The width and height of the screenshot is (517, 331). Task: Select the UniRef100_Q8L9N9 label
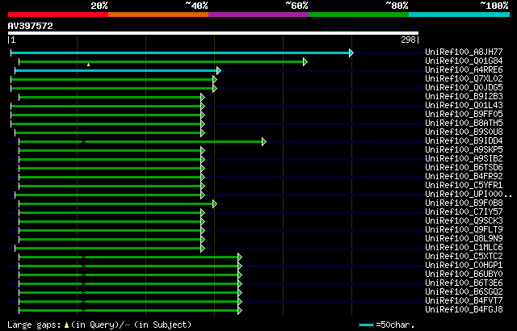click(464, 239)
